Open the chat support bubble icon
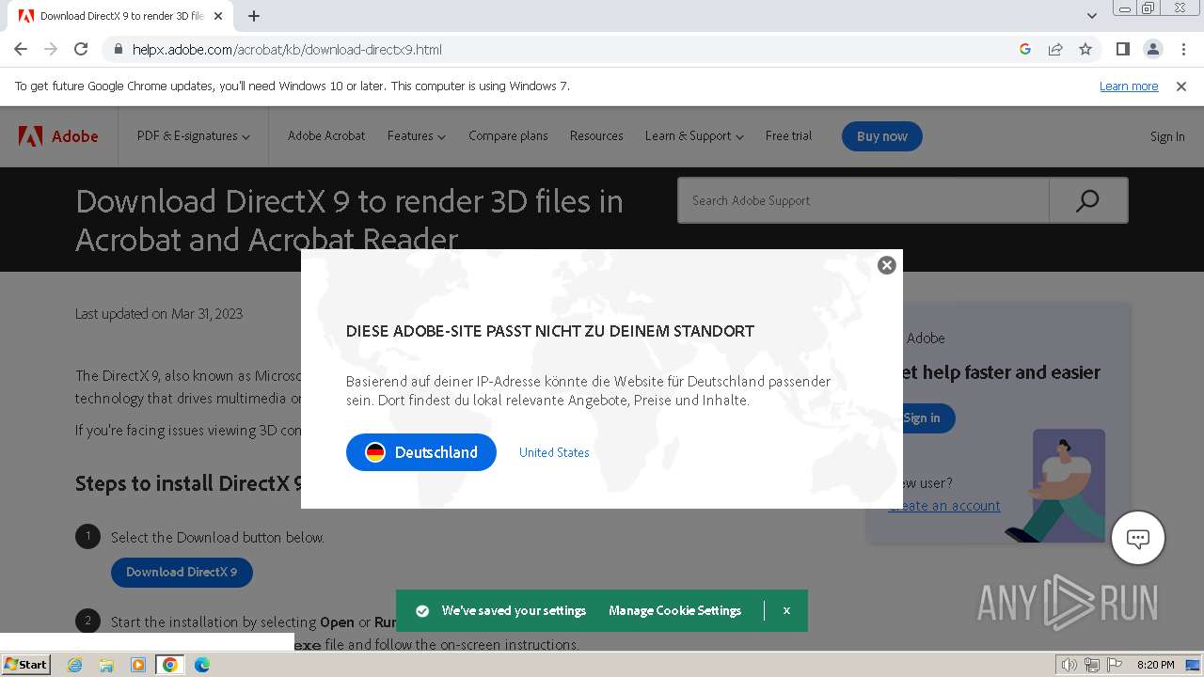The width and height of the screenshot is (1204, 677). 1138,539
